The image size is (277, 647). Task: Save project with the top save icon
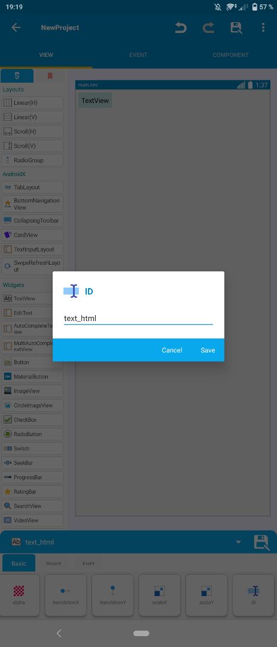click(236, 28)
